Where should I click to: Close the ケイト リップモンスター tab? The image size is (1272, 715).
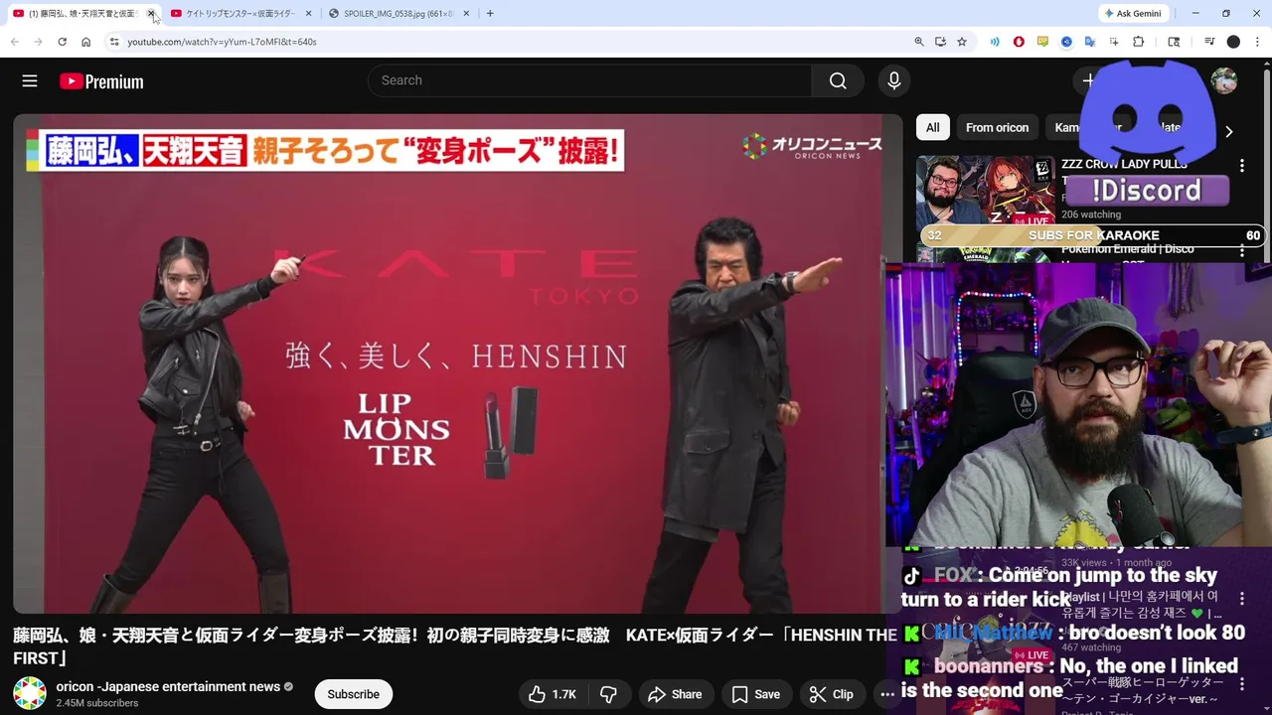click(308, 14)
